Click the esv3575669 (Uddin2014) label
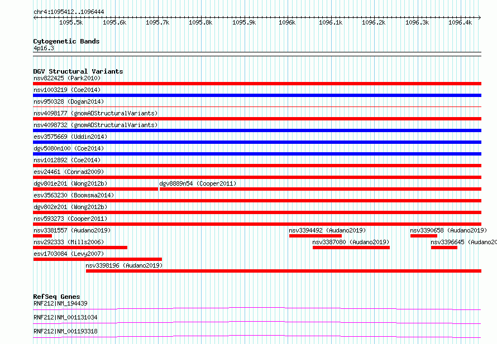Image resolution: width=497 pixels, height=344 pixels. coord(70,137)
